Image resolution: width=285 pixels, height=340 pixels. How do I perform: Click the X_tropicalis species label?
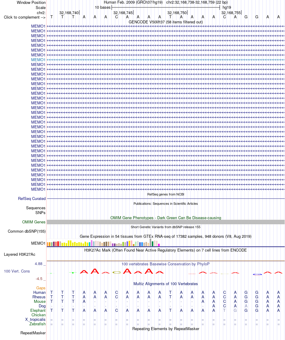coord(35,320)
